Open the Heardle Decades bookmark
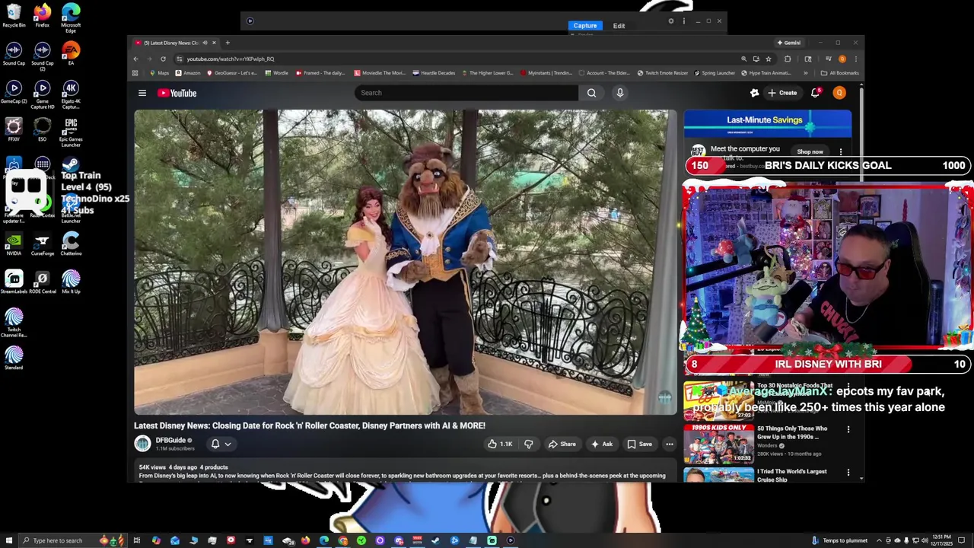974x548 pixels. [x=434, y=73]
